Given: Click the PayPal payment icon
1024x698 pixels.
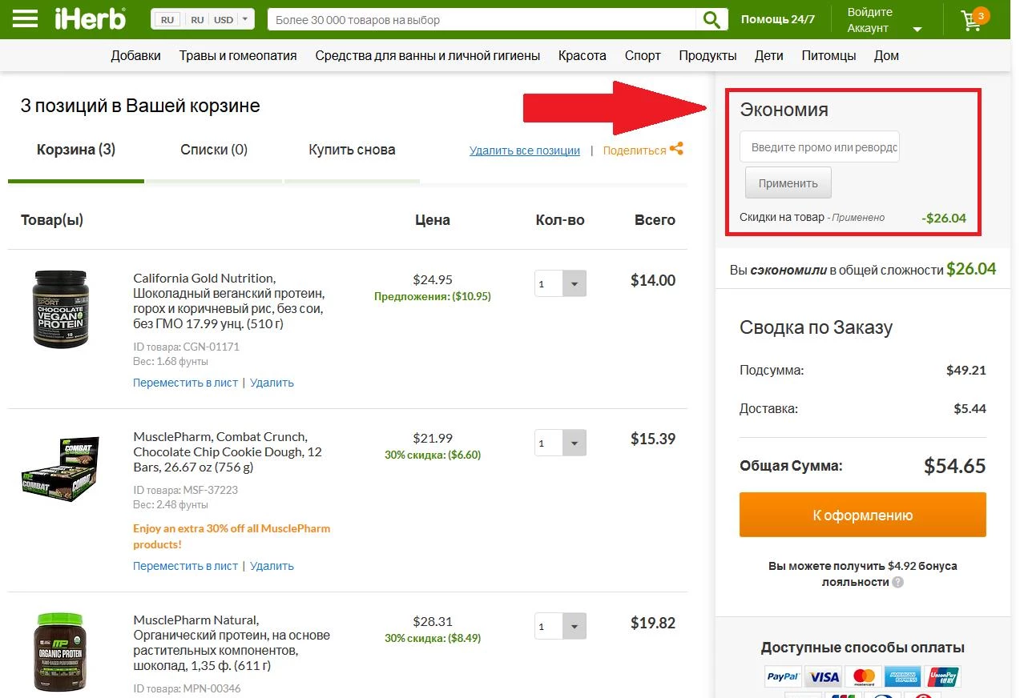Looking at the screenshot, I should [x=782, y=676].
